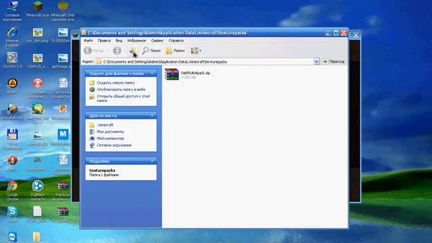Viewport: 432px width, 243px height.
Task: Close the background Minecraft window
Action: click(x=356, y=35)
